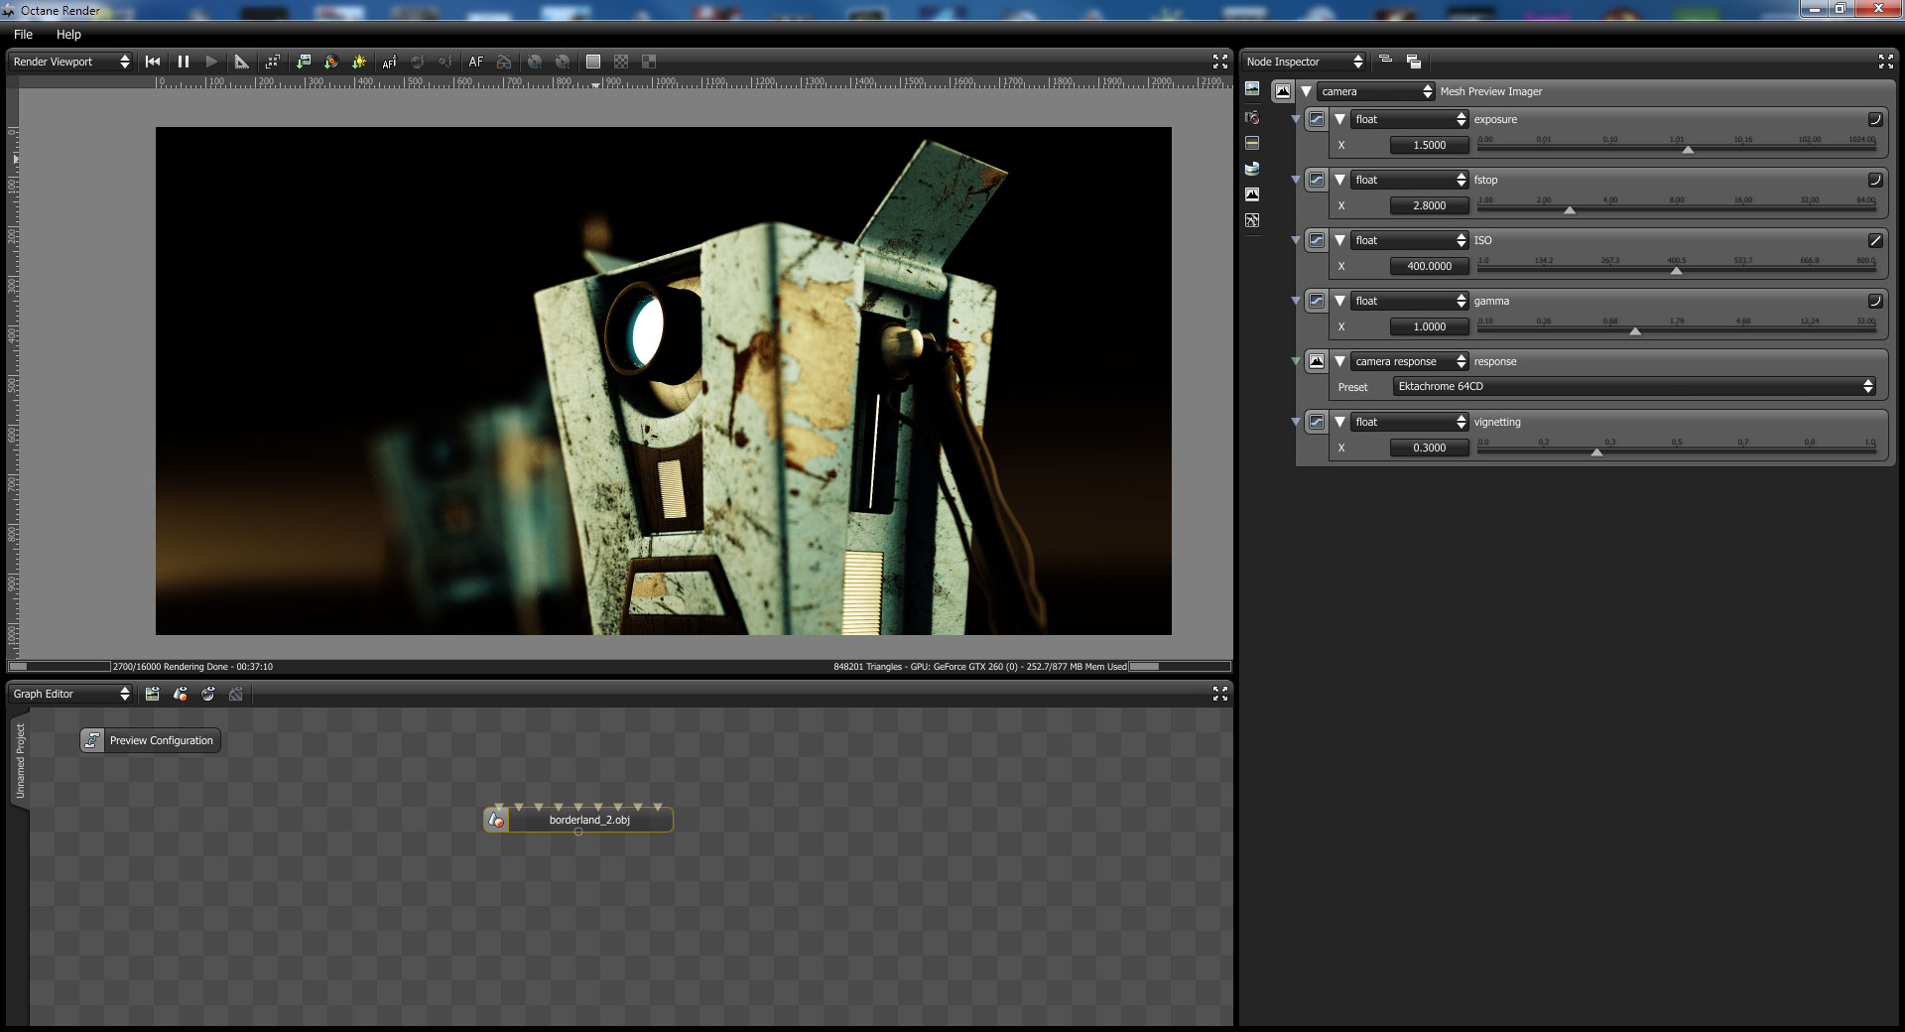Toggle the curve button on the gamma row

(x=1874, y=301)
